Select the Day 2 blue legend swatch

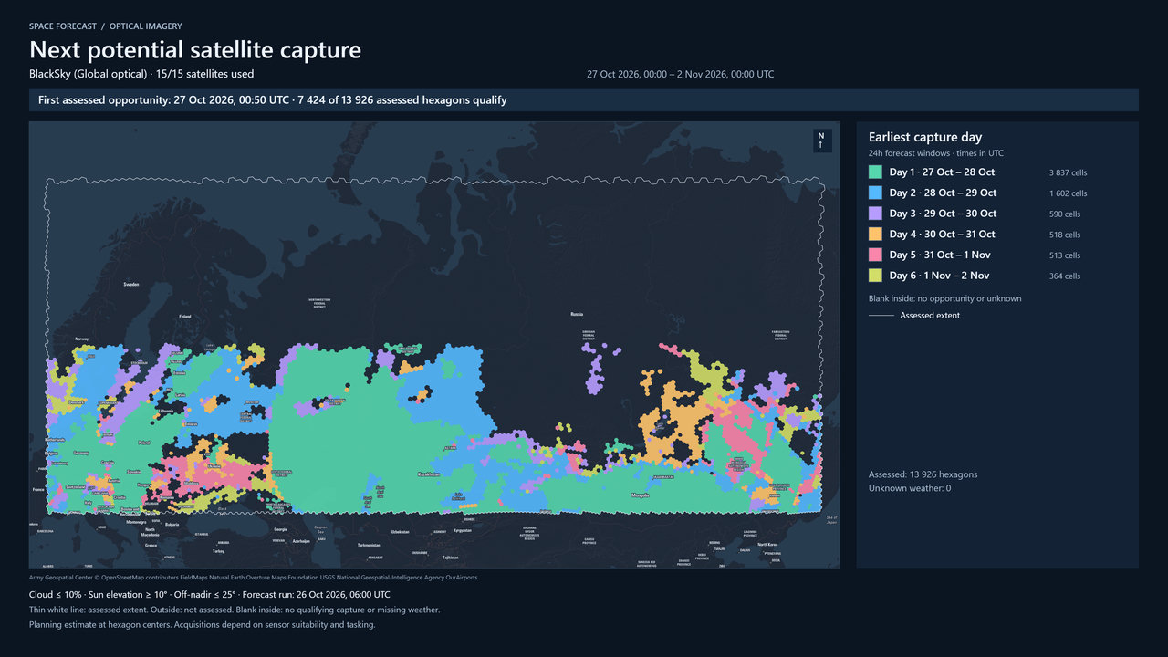[x=875, y=193]
